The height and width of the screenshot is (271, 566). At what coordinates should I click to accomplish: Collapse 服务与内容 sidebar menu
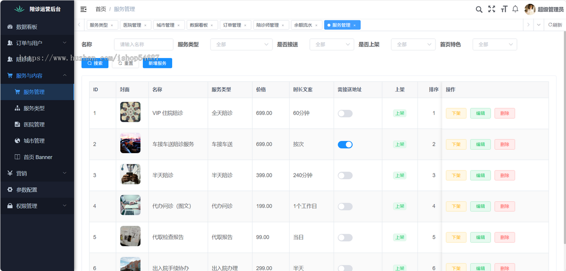[x=37, y=75]
